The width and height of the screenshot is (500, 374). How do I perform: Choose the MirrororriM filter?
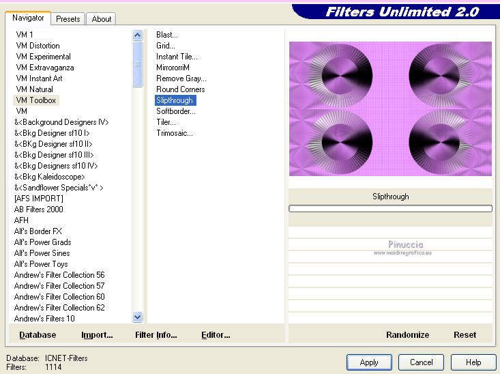coord(173,68)
